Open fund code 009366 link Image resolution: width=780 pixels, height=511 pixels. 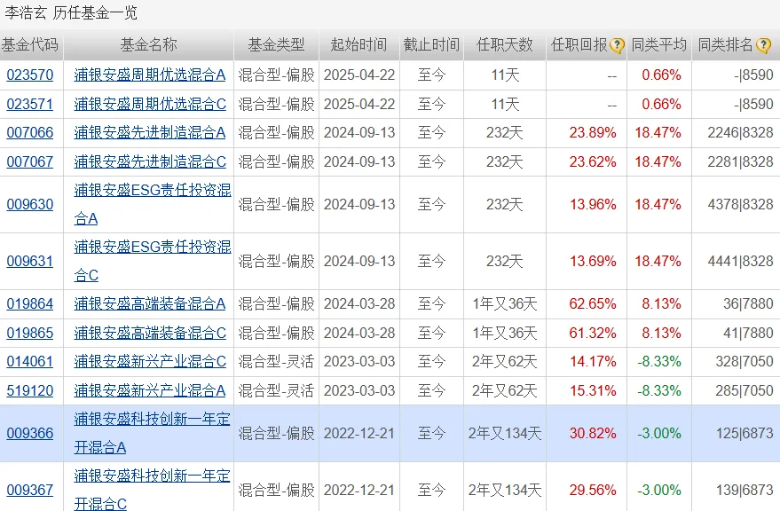coord(30,434)
